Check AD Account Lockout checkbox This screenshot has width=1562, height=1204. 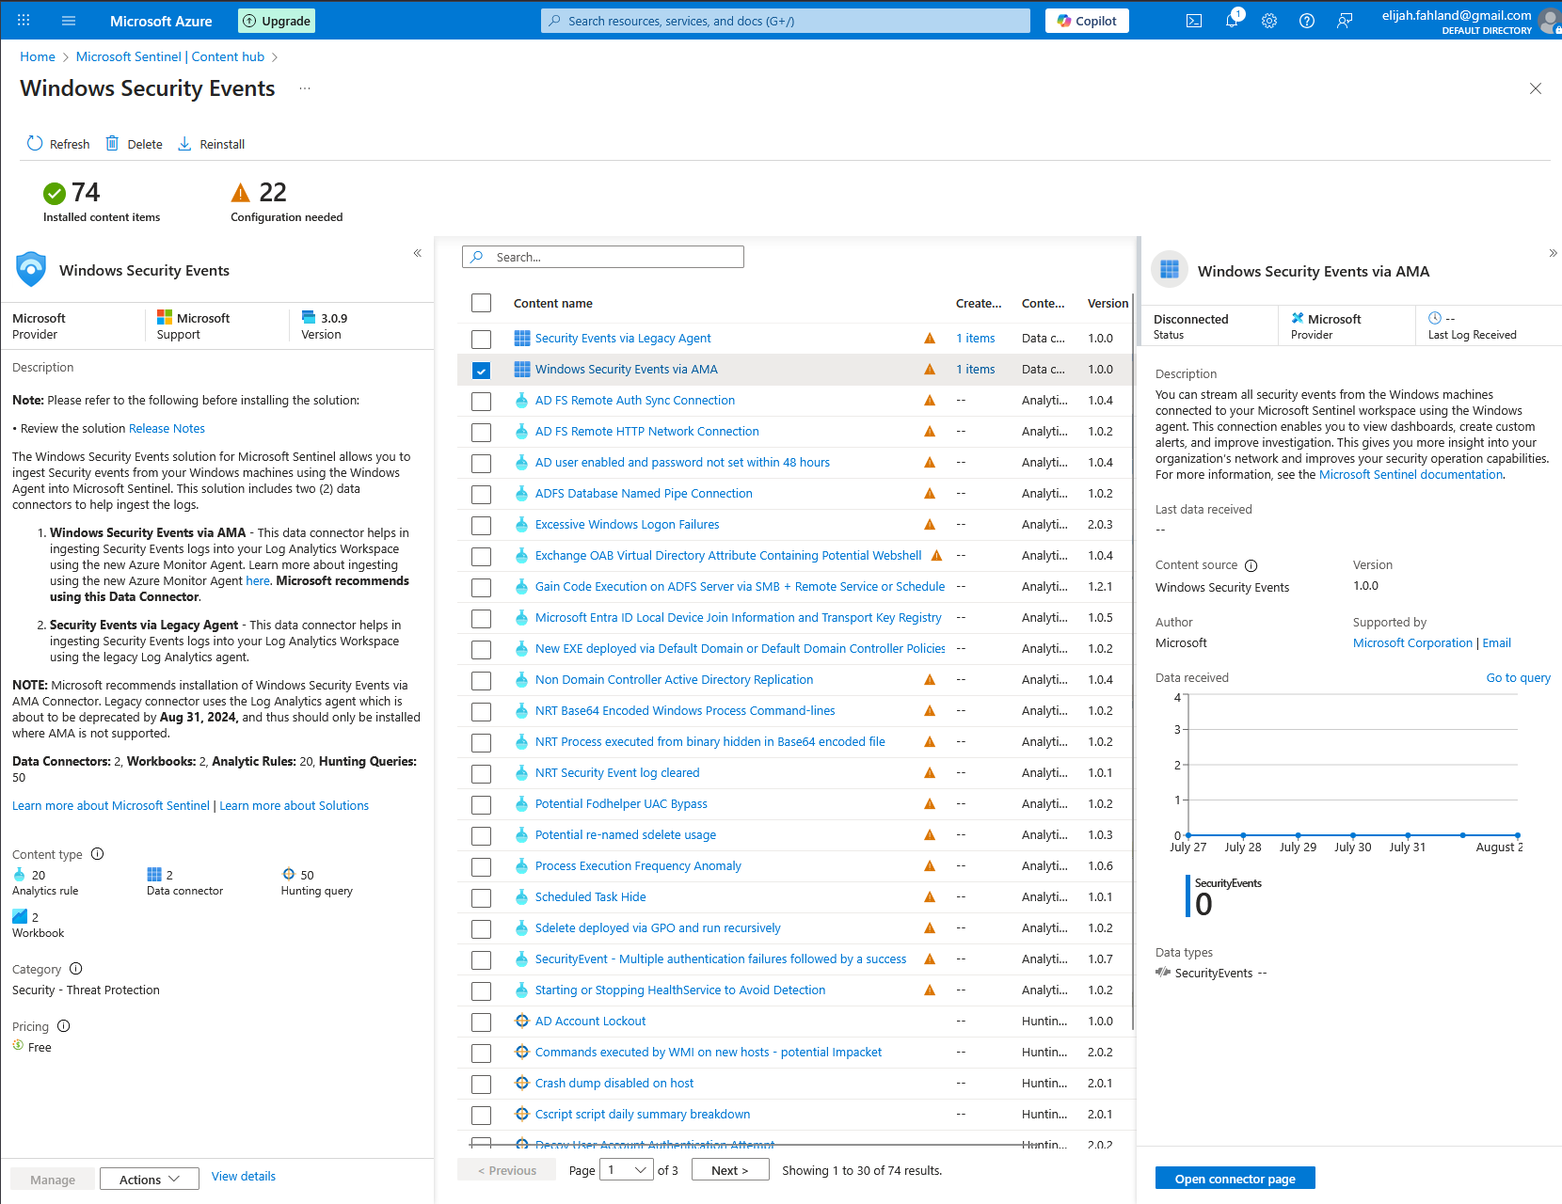click(x=482, y=1022)
